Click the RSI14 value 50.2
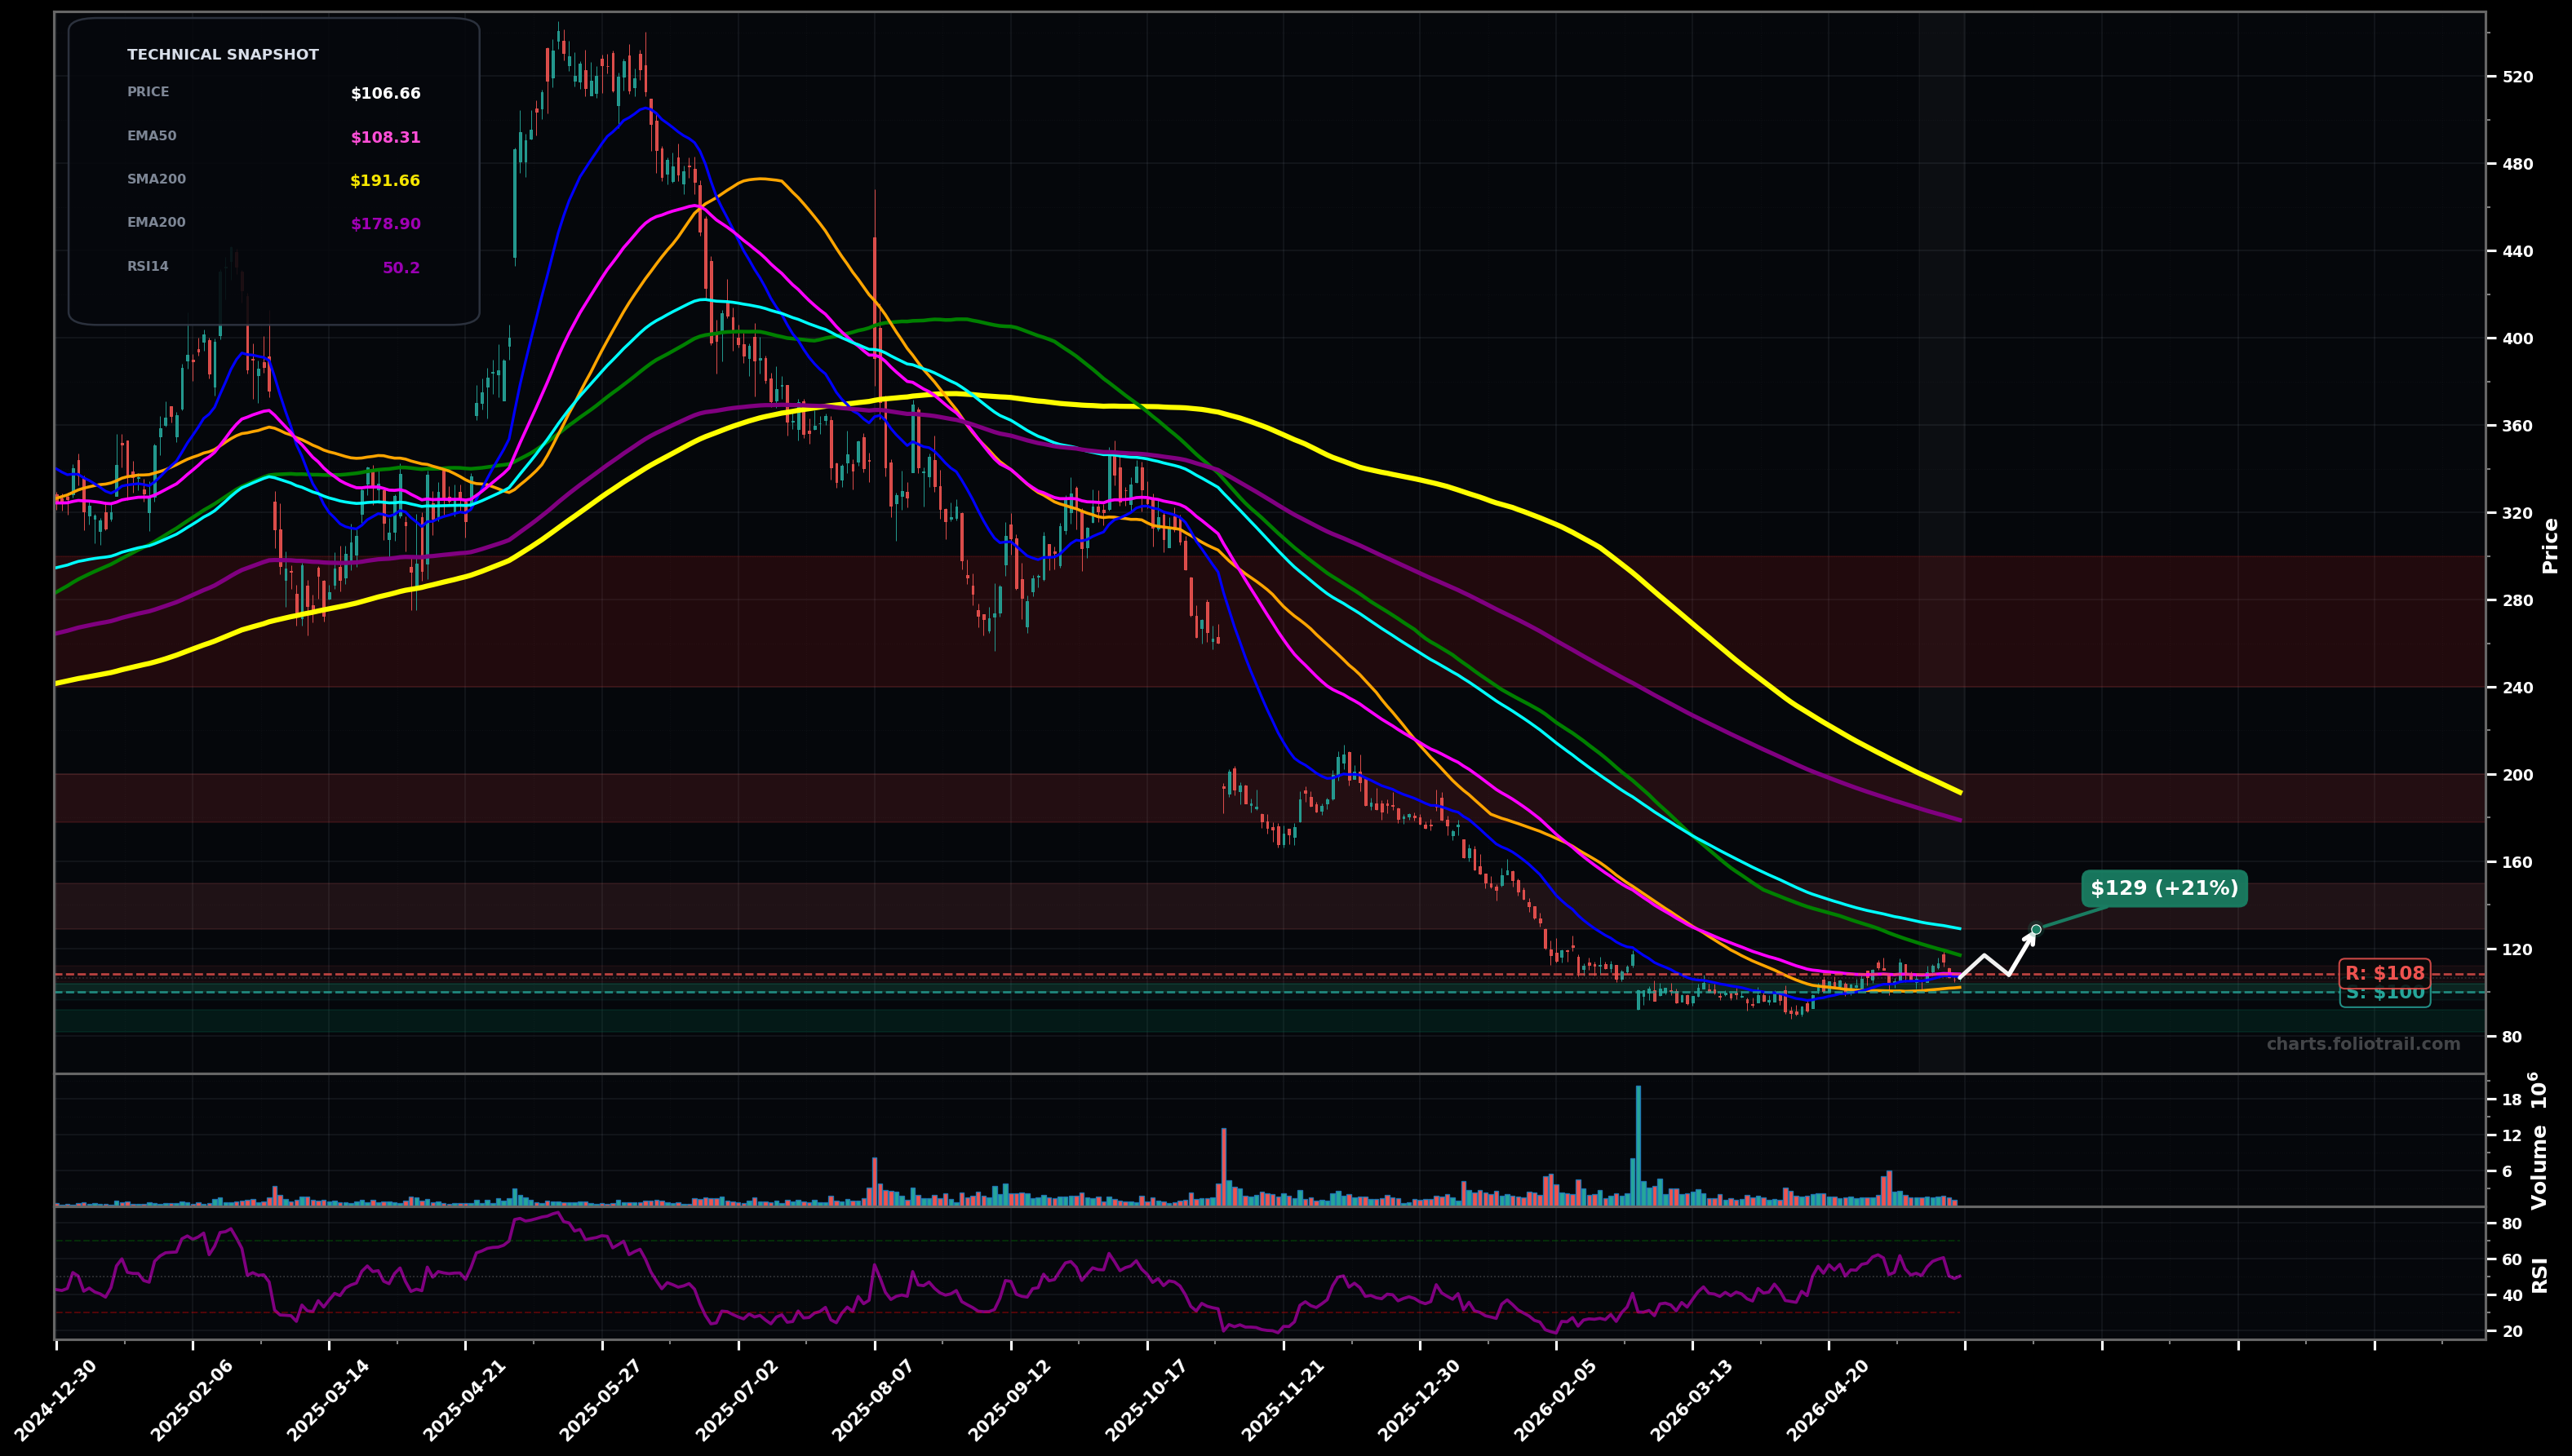Viewport: 2572px width, 1456px height. point(401,268)
